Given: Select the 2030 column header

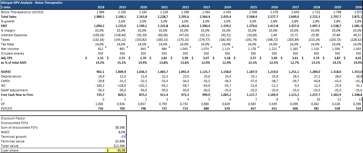Looking at the screenshot, I should click(x=358, y=7).
